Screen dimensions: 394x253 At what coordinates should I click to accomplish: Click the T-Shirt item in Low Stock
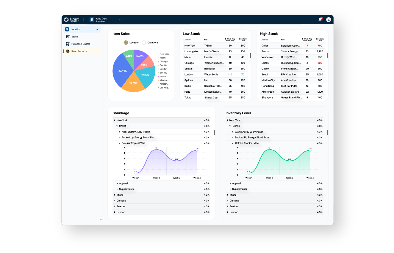pos(208,46)
